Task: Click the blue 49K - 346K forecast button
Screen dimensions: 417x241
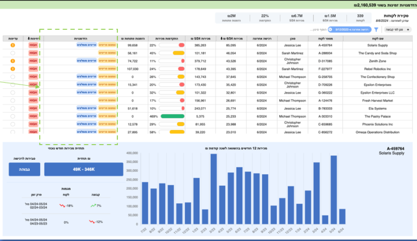Action: click(x=84, y=169)
